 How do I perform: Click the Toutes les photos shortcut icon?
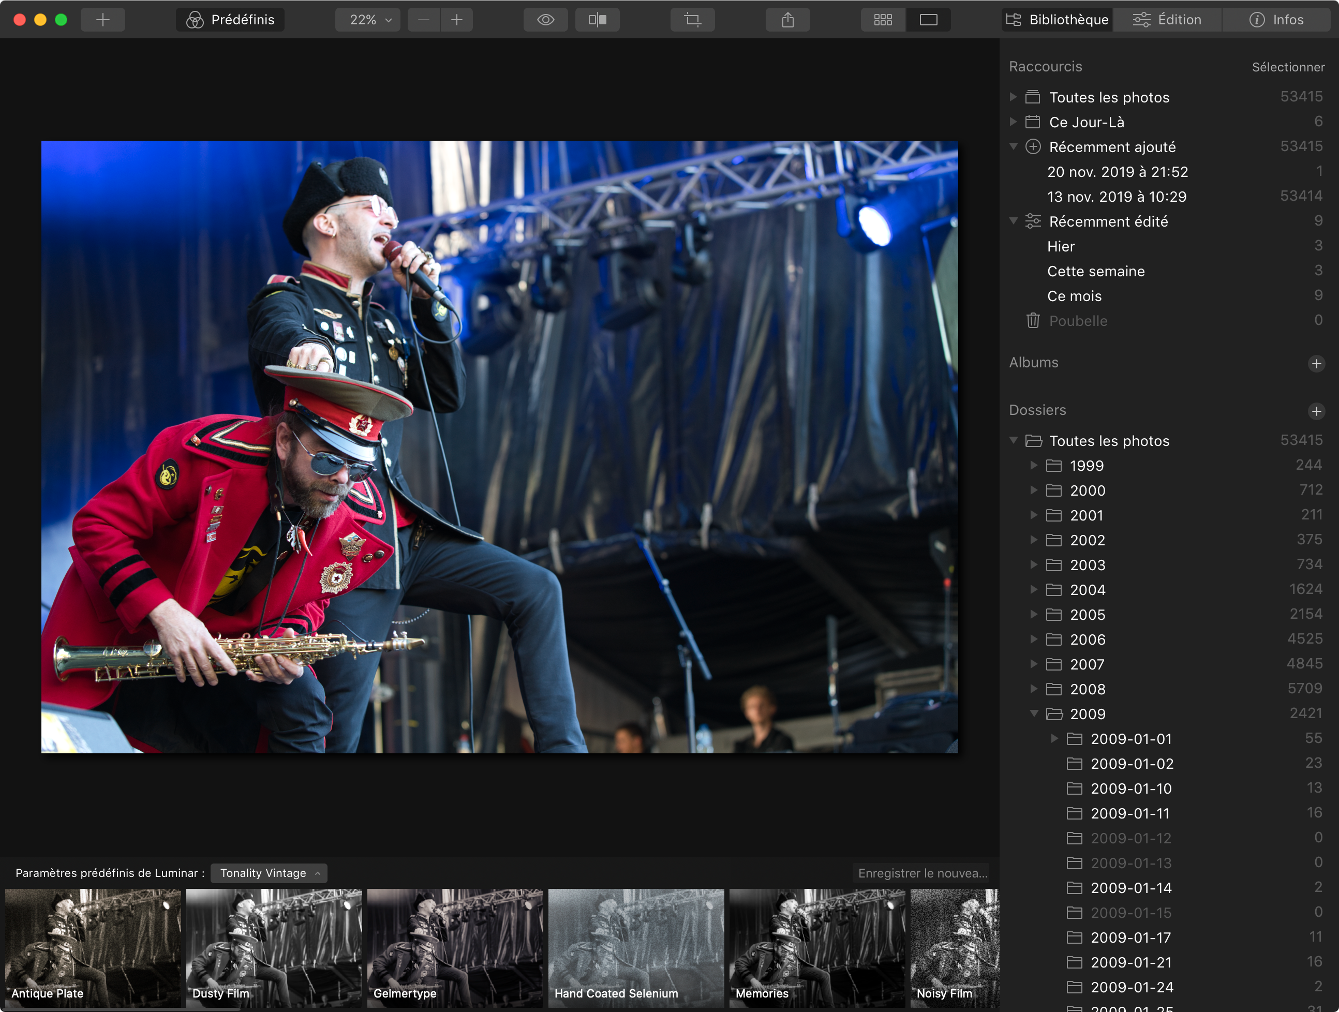coord(1033,97)
